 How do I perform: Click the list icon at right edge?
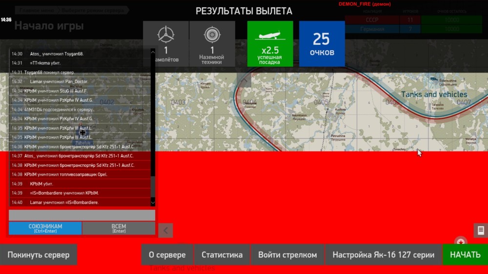tap(481, 231)
